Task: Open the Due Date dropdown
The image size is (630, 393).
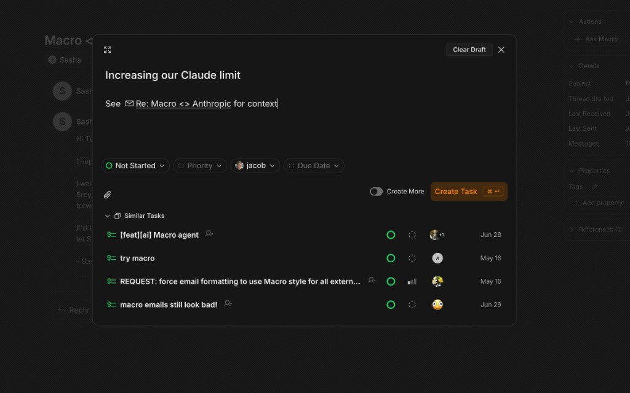Action: (314, 166)
